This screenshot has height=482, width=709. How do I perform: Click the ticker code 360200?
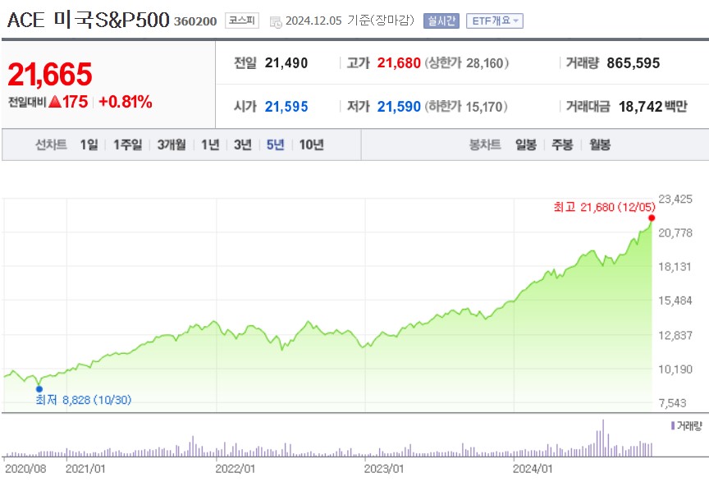[x=194, y=21]
